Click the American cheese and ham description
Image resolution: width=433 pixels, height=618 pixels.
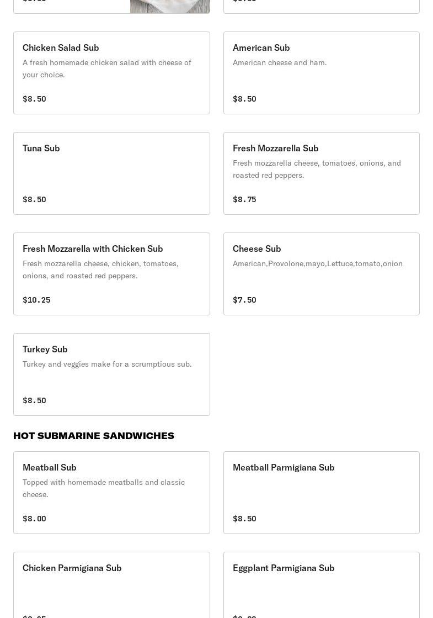280,62
